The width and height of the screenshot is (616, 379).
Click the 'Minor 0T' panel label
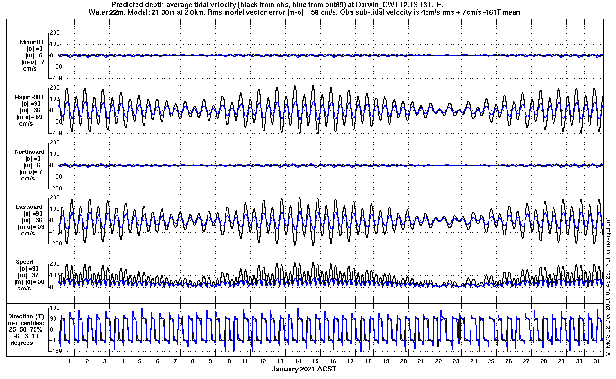coord(32,42)
